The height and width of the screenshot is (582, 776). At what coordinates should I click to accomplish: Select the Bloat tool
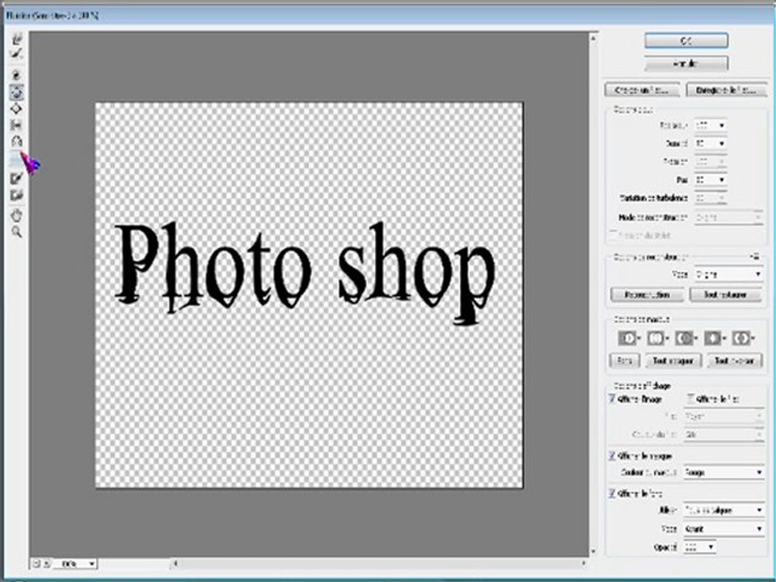pyautogui.click(x=17, y=108)
